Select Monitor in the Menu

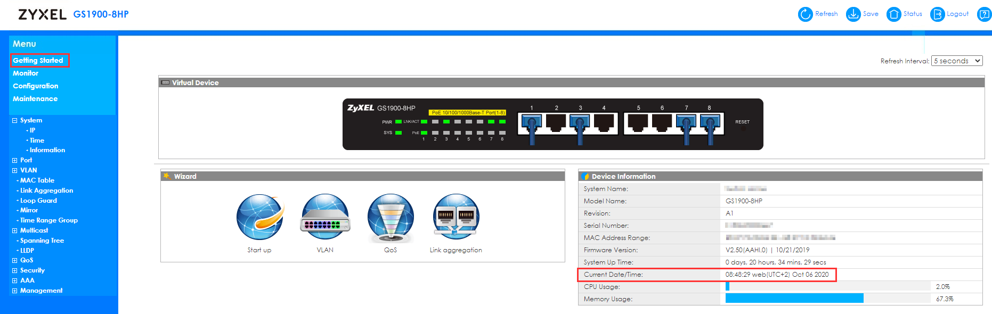pyautogui.click(x=26, y=73)
